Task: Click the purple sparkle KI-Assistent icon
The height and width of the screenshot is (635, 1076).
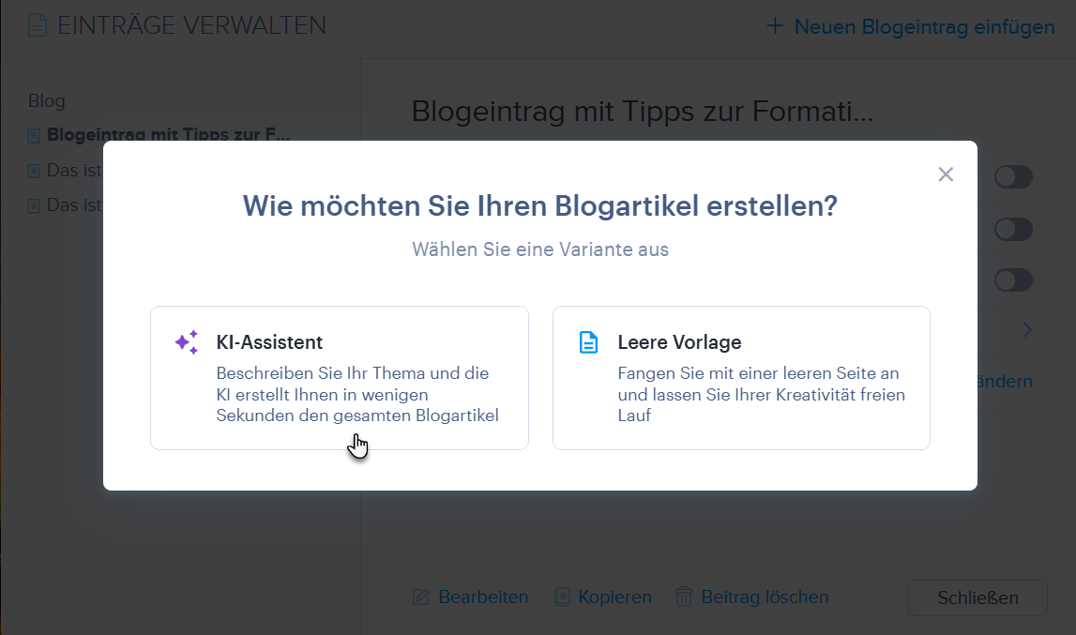Action: pos(187,341)
